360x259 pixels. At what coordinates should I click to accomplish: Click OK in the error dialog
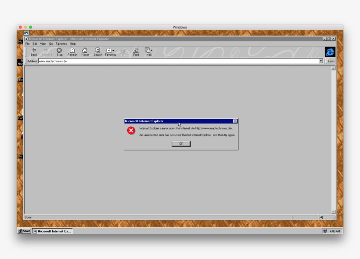[181, 144]
